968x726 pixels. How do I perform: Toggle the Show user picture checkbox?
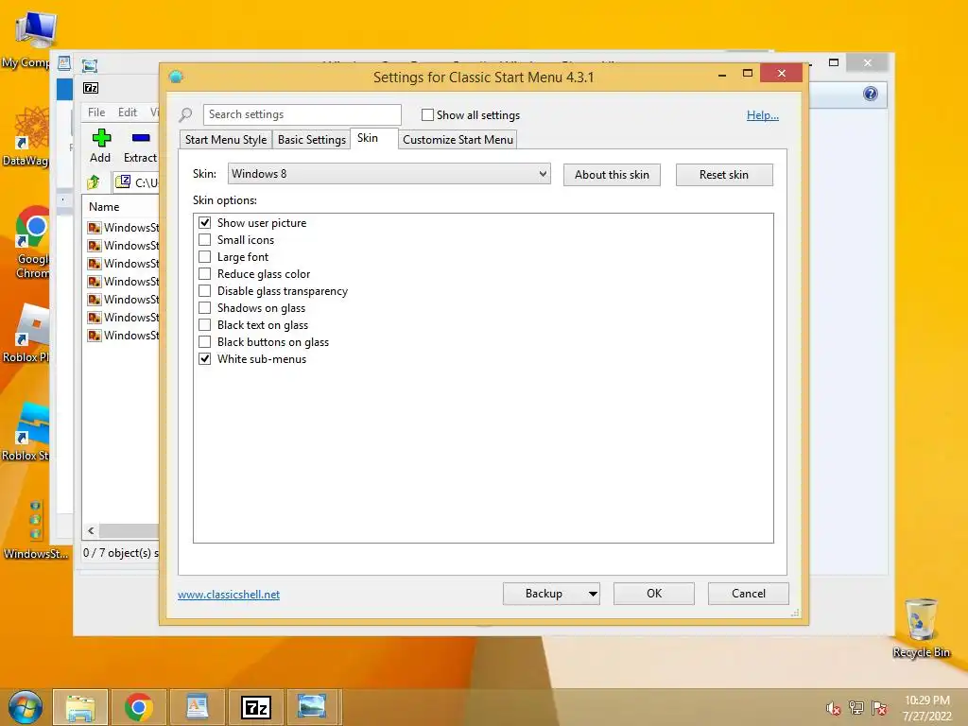click(x=205, y=222)
